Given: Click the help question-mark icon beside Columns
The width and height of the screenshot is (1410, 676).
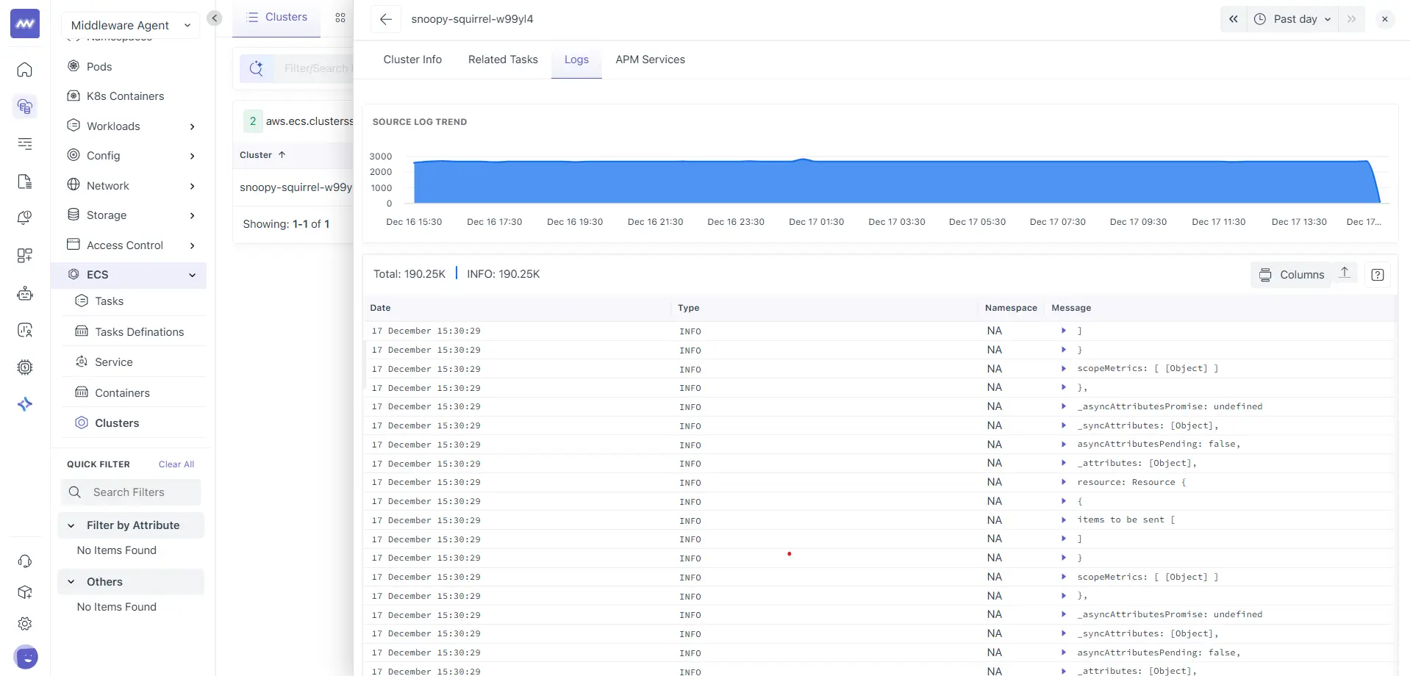Looking at the screenshot, I should coord(1378,274).
